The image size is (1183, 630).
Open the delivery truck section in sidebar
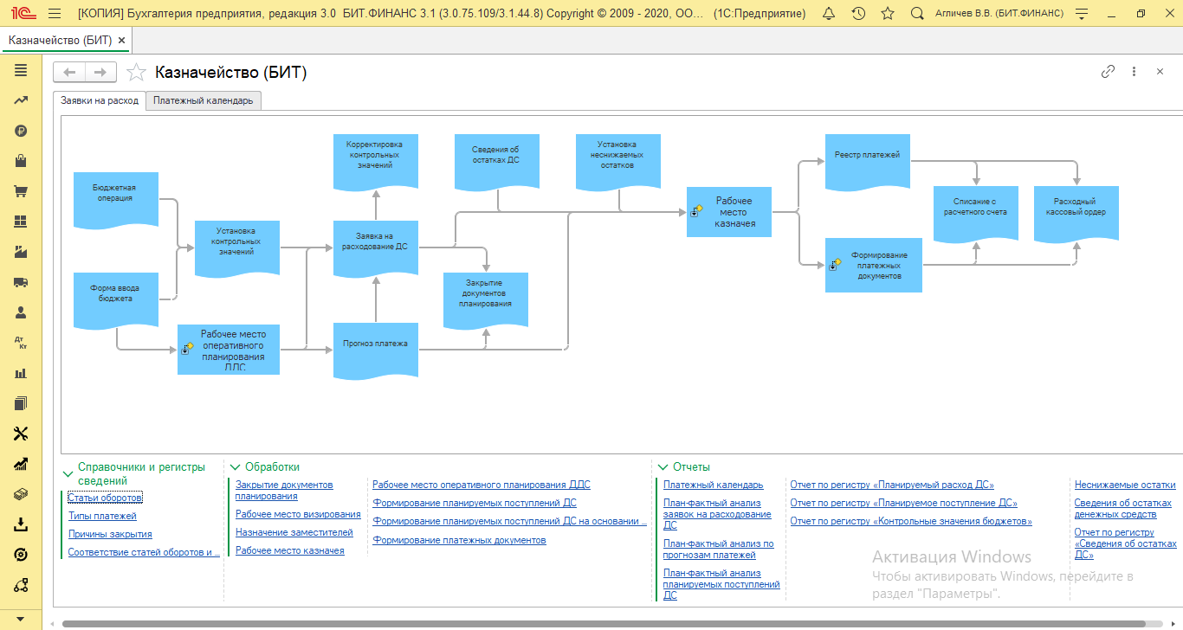[22, 282]
